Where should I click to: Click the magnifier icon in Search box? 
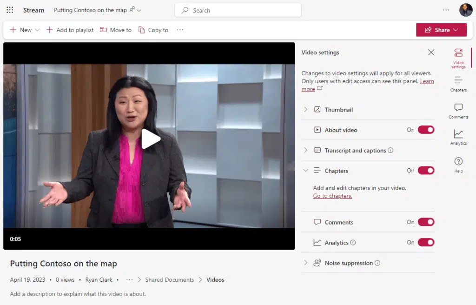185,10
